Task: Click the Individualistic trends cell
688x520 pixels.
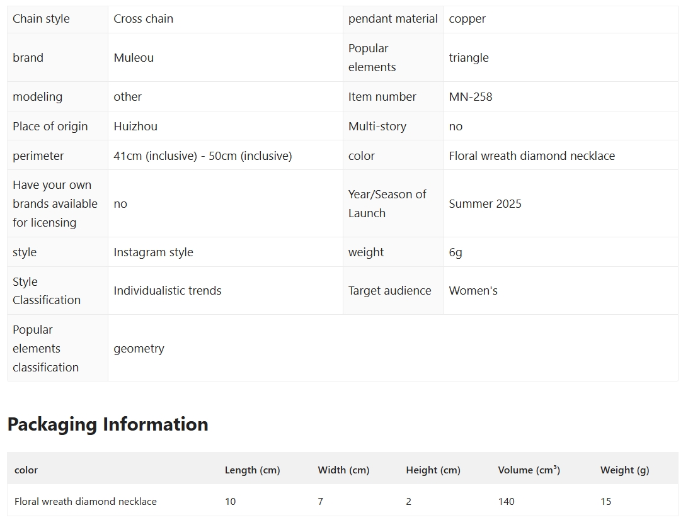Action: pos(168,291)
